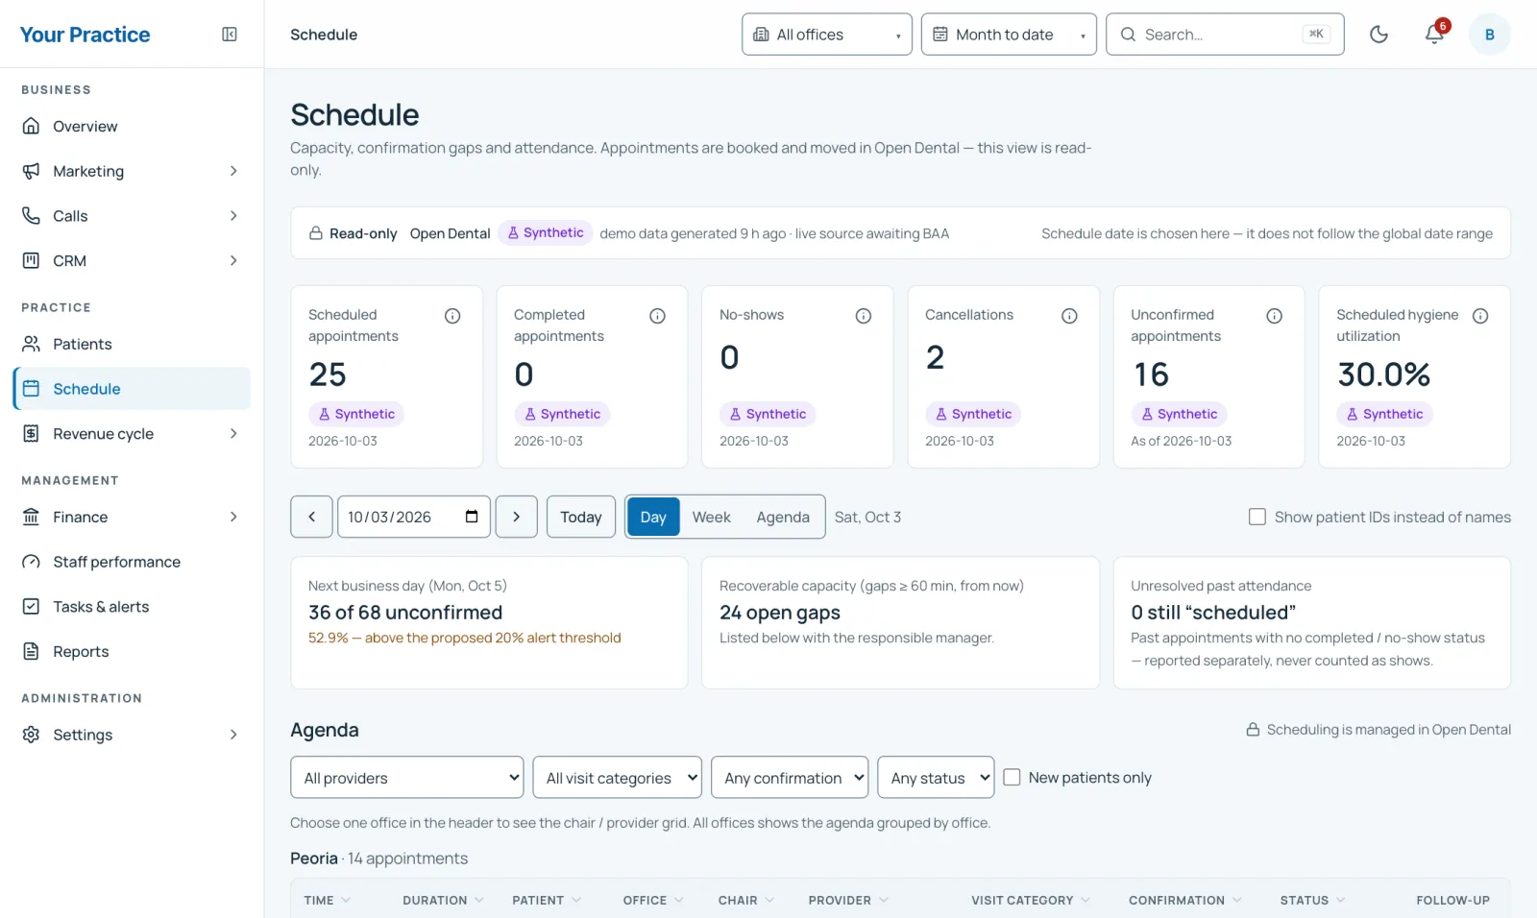Toggle dark mode moon icon
Viewport: 1537px width, 918px height.
click(x=1378, y=35)
